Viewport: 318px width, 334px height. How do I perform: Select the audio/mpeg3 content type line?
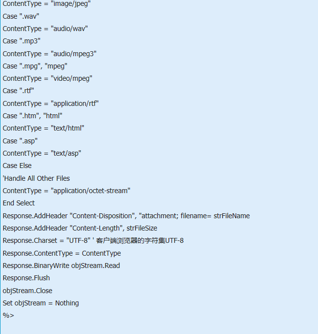[49, 54]
